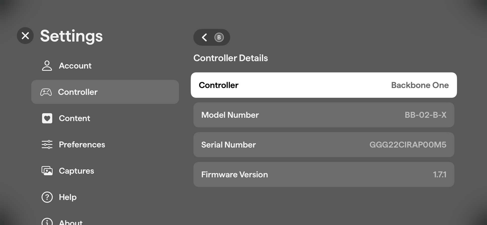This screenshot has width=487, height=225.
Task: Click the About info icon
Action: pyautogui.click(x=47, y=222)
